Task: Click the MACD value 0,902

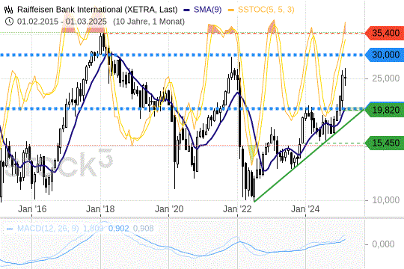Action: [x=118, y=229]
